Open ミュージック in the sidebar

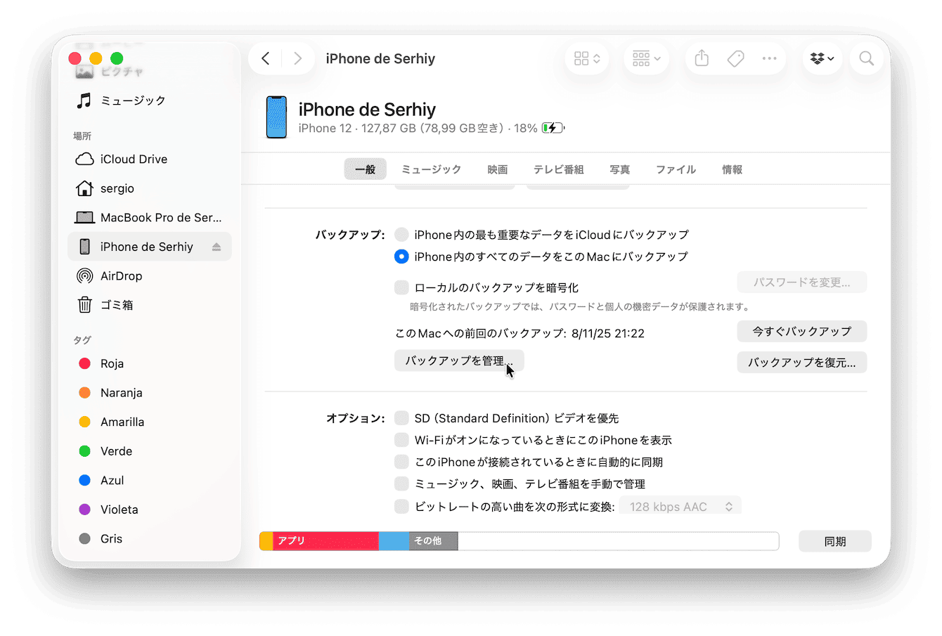pyautogui.click(x=150, y=100)
